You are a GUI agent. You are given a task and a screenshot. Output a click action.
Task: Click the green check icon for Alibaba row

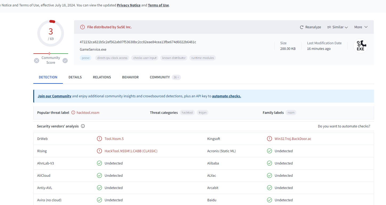270,163
